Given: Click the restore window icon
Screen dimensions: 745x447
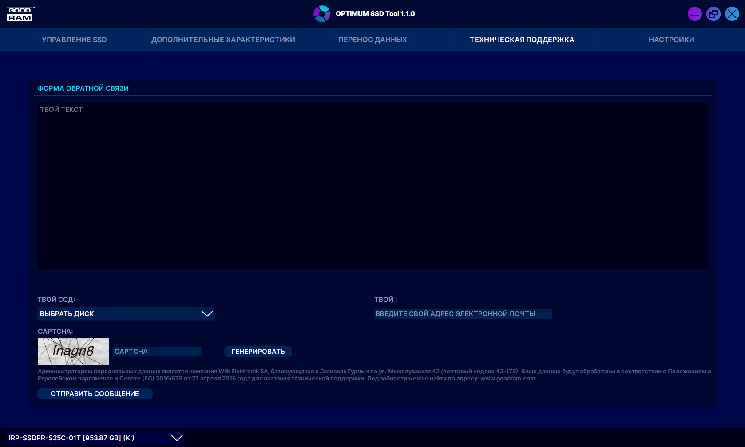Looking at the screenshot, I should click(x=713, y=14).
